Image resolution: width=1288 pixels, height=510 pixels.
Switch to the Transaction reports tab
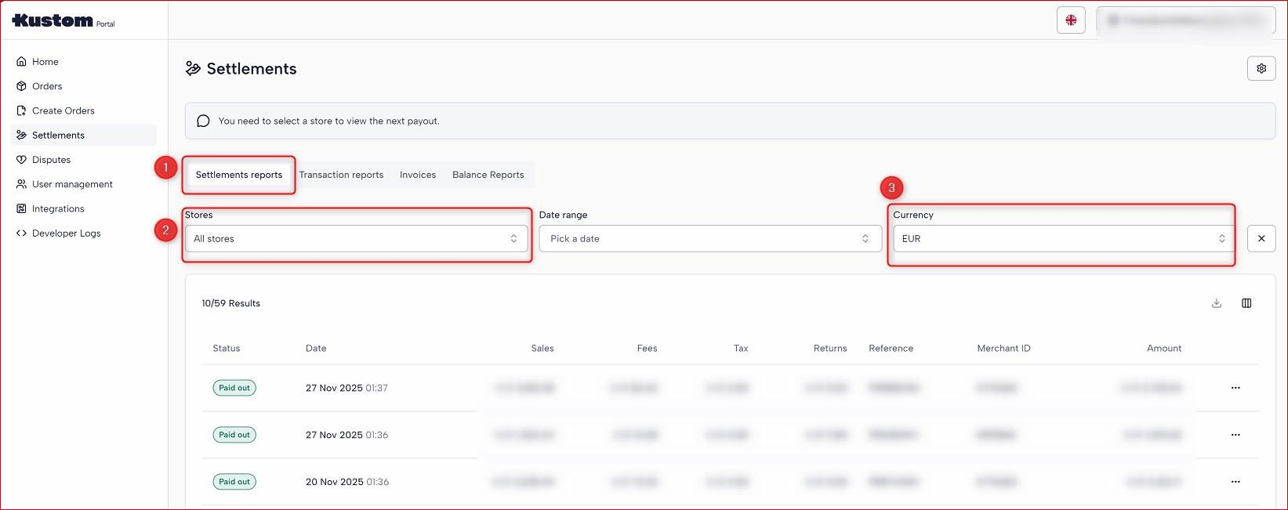(341, 175)
